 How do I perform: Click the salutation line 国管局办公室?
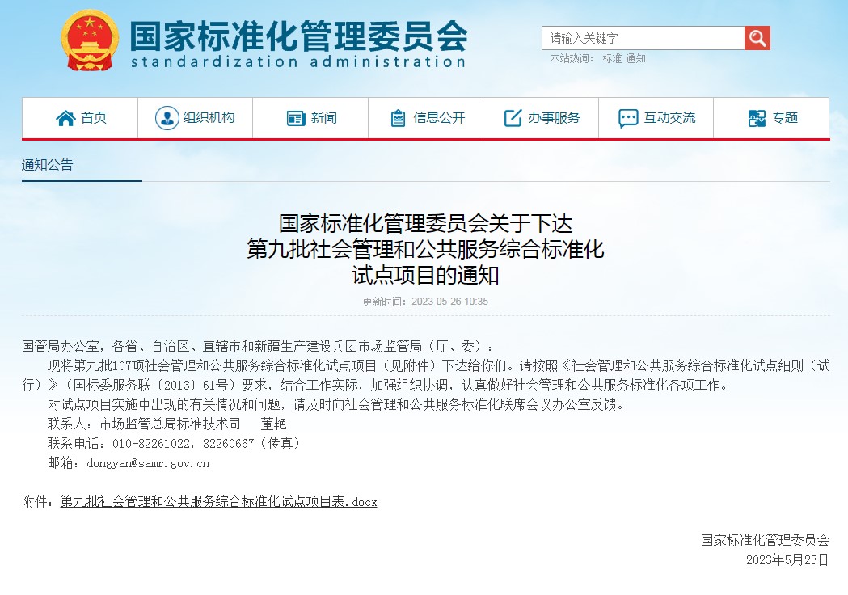(x=257, y=346)
